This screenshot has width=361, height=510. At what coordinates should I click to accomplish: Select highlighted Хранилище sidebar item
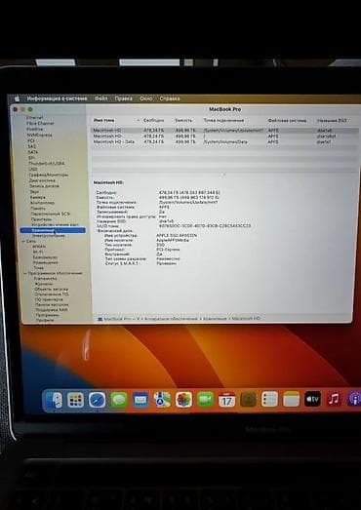(53, 230)
